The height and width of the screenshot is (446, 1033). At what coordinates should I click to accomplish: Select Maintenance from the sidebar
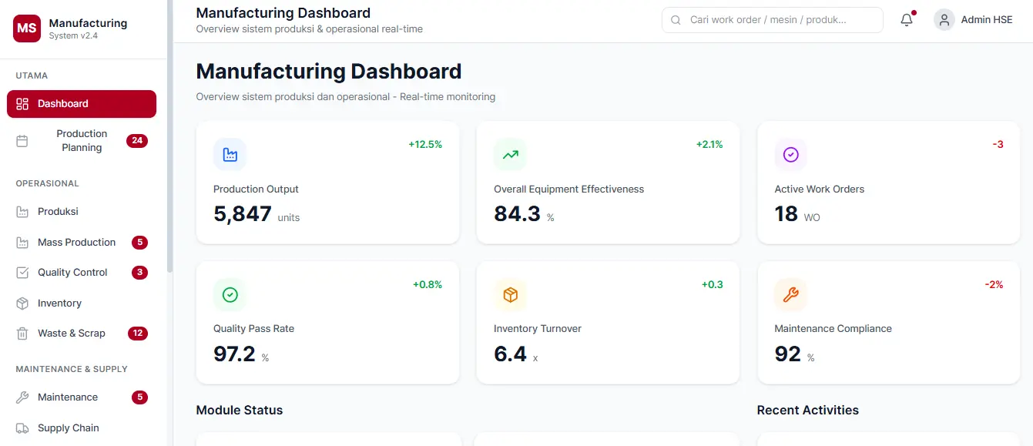(x=68, y=397)
